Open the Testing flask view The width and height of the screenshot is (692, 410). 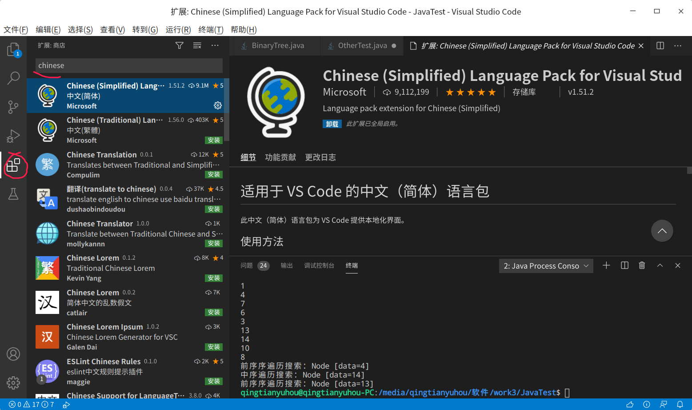[x=13, y=194]
